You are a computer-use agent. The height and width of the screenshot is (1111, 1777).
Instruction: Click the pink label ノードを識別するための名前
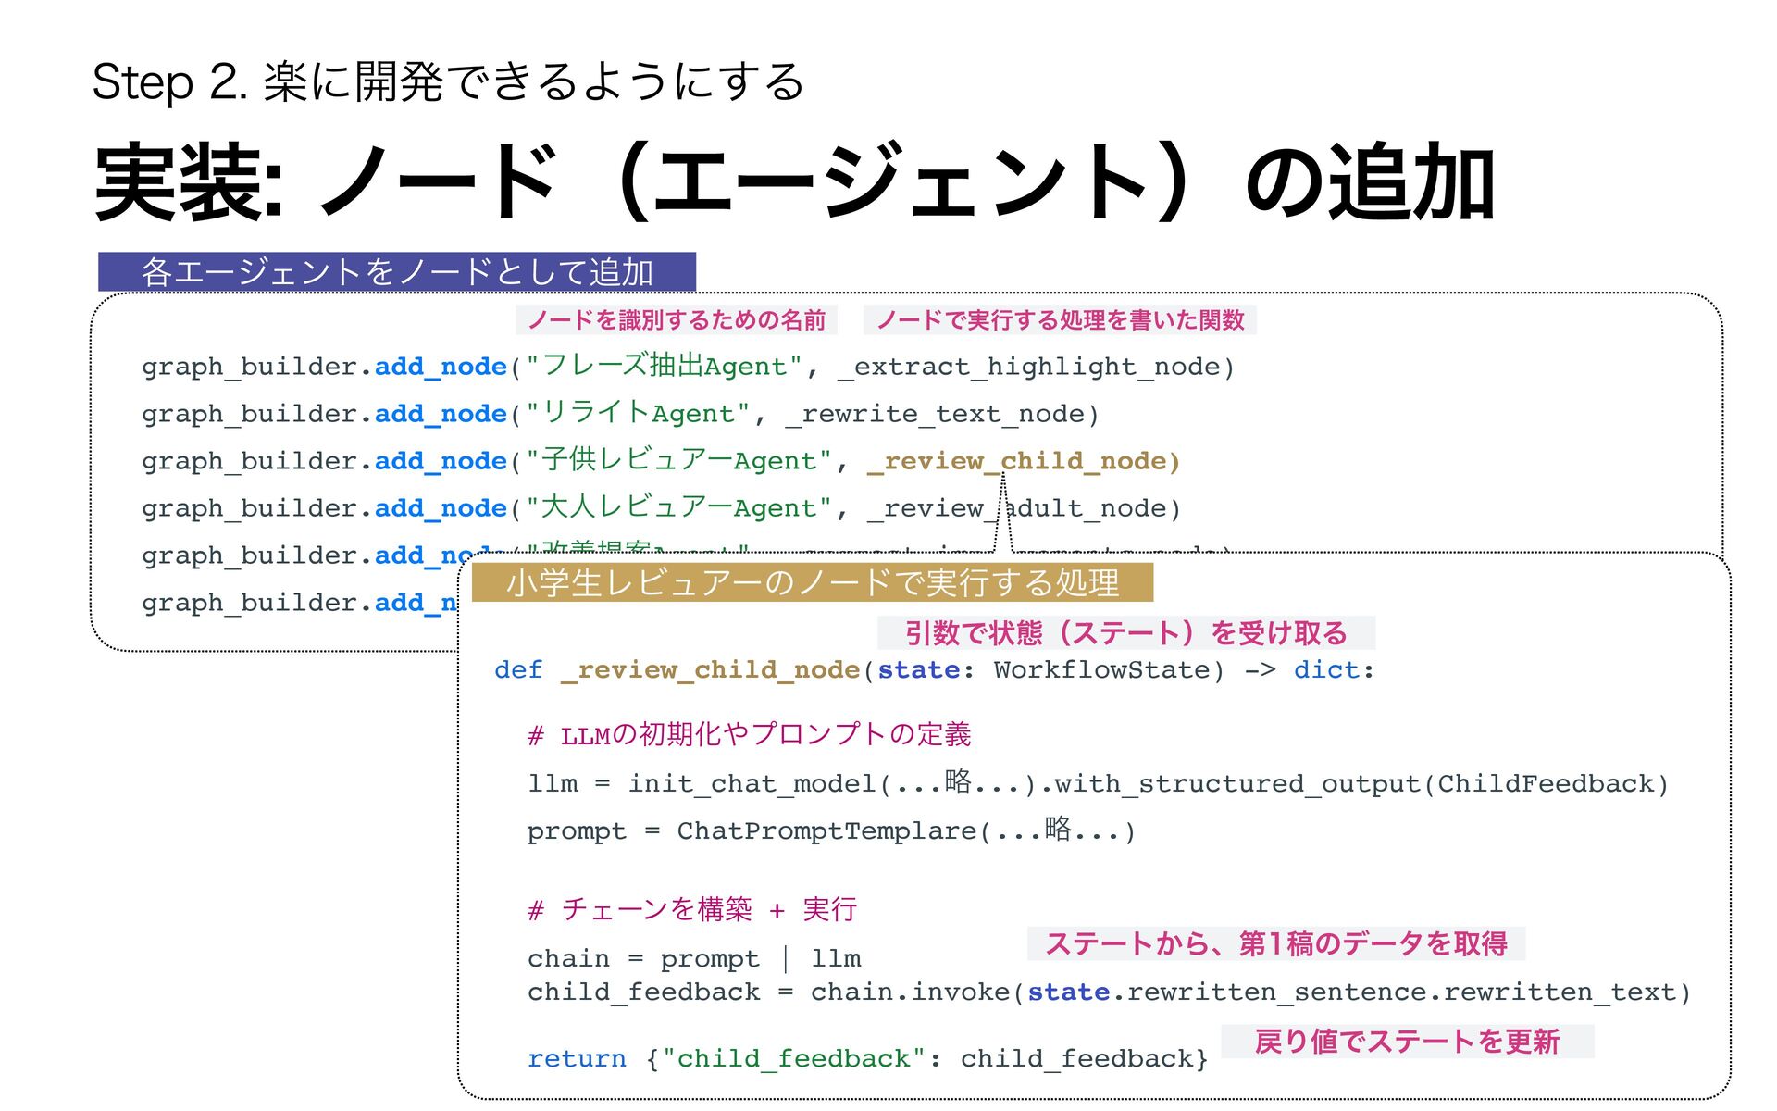click(676, 320)
